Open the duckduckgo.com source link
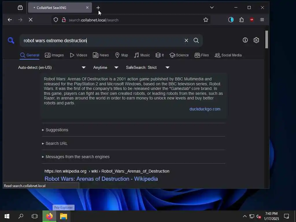 [x=205, y=109]
